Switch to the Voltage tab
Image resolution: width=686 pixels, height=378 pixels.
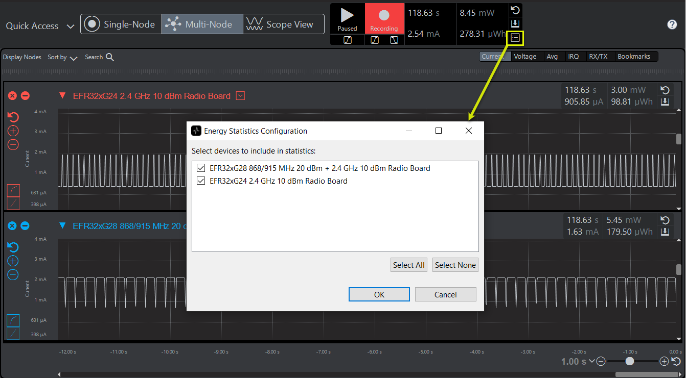coord(525,57)
